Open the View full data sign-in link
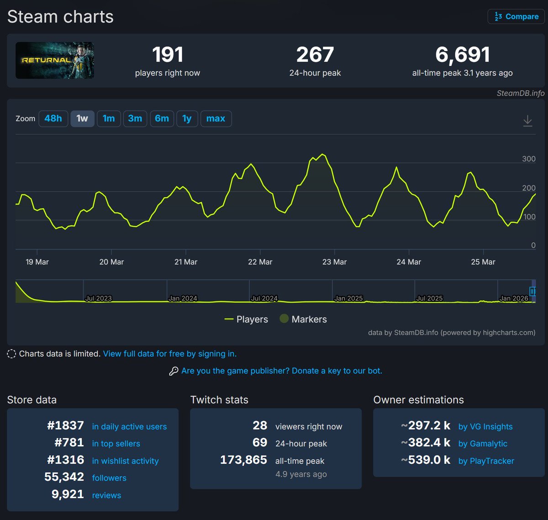548x520 pixels. point(170,354)
